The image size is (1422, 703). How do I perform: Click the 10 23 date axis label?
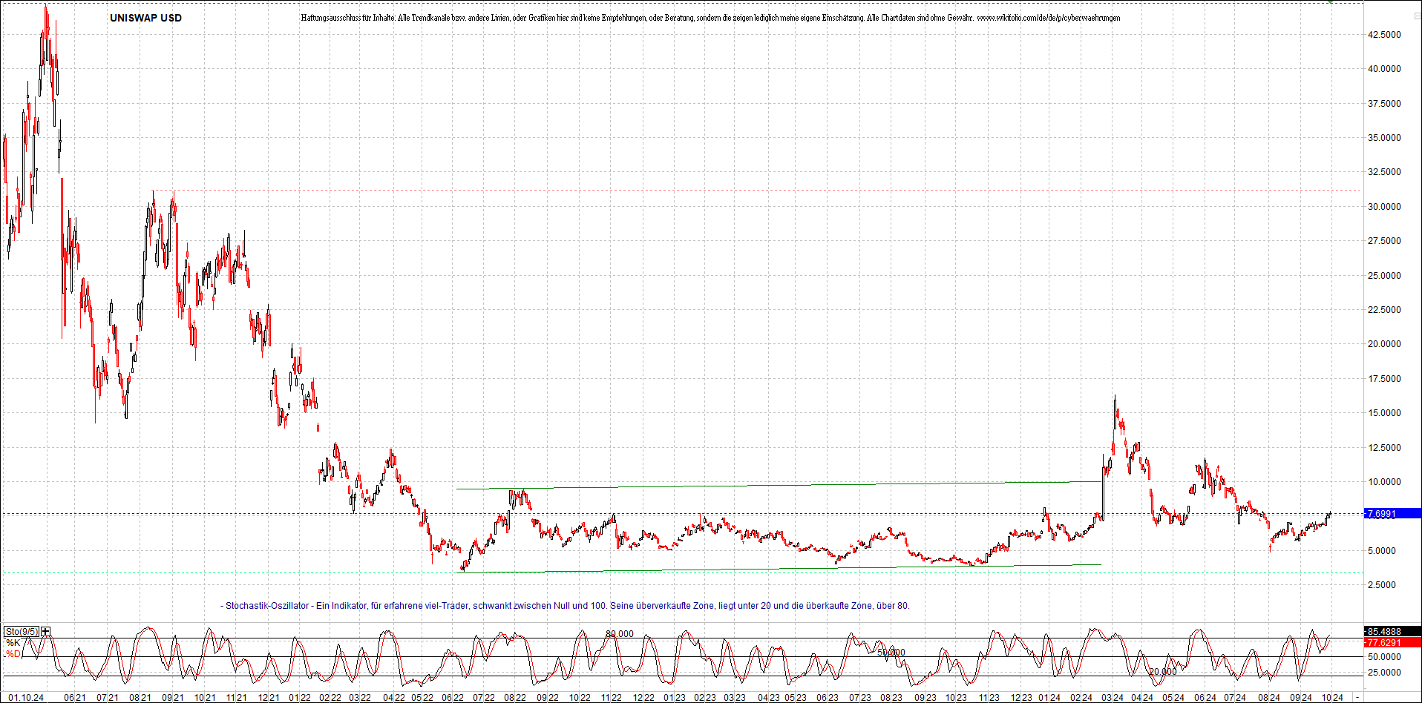(956, 698)
